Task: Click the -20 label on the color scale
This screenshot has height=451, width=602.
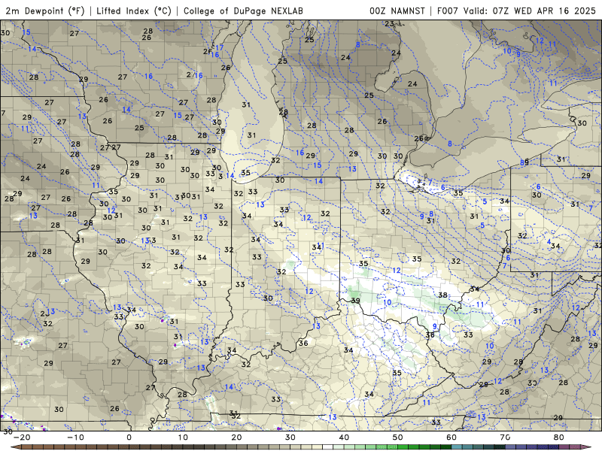Action: 22,437
